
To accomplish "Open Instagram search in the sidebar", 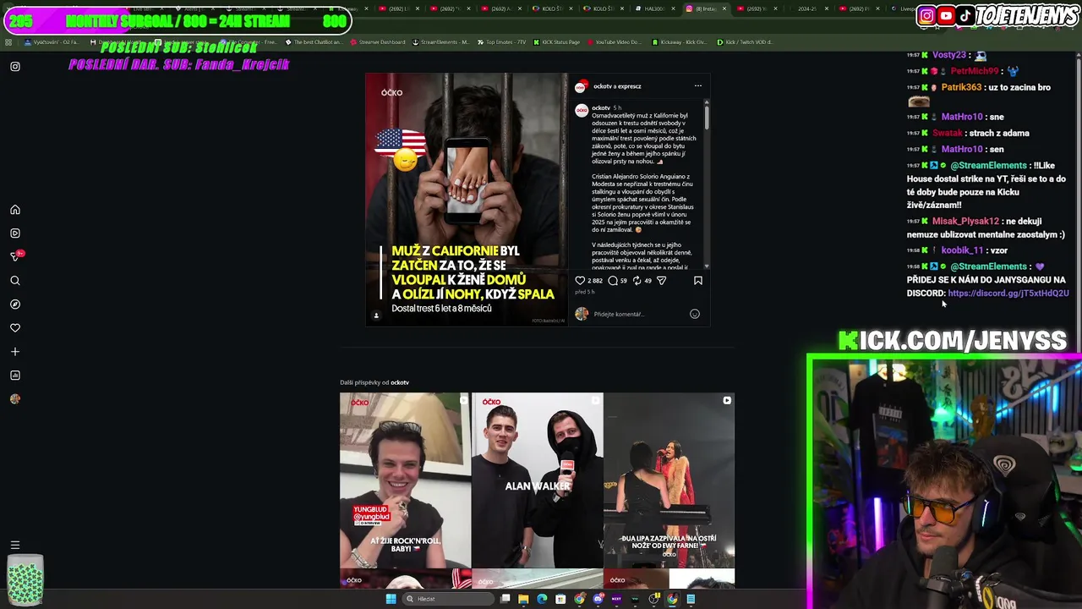I will [14, 281].
